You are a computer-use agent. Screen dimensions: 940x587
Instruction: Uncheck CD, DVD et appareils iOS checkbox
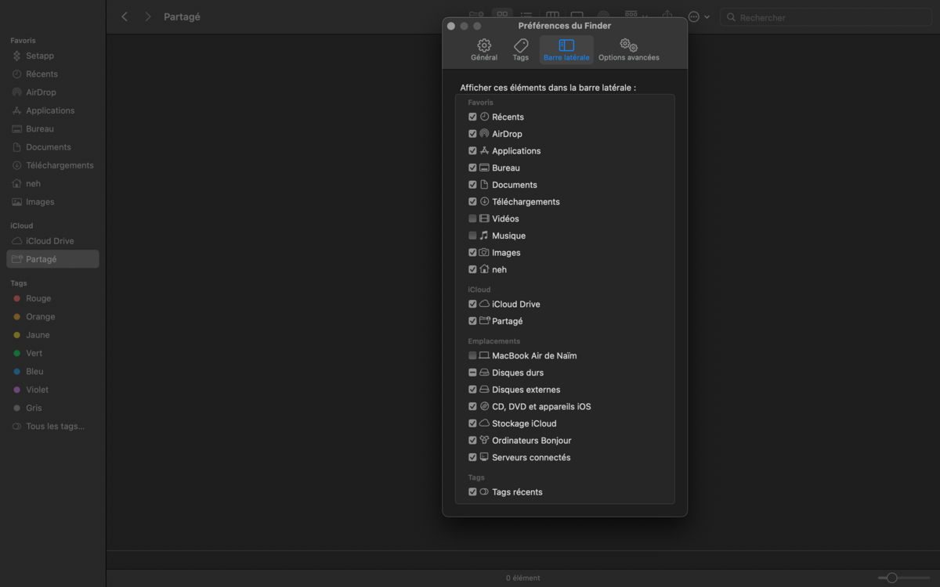(x=472, y=406)
